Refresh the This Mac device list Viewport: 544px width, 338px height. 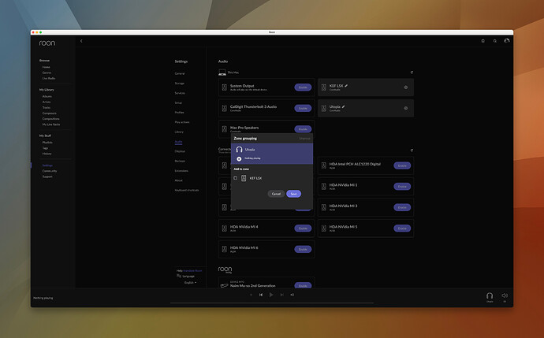tap(412, 72)
